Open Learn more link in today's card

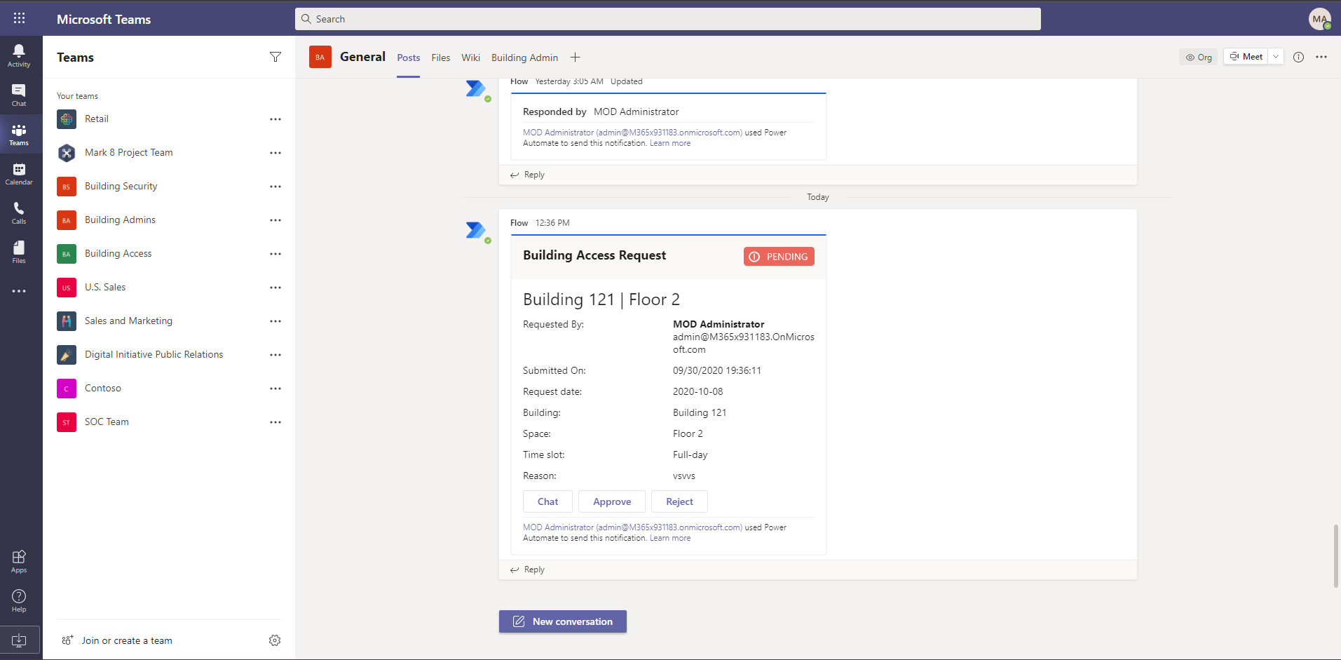670,538
